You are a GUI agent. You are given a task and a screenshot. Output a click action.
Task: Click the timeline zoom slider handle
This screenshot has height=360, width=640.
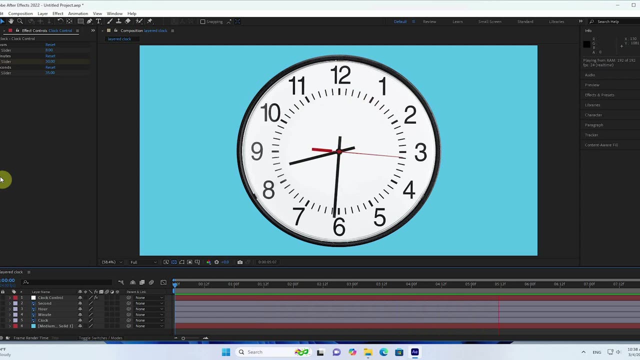[x=183, y=338]
